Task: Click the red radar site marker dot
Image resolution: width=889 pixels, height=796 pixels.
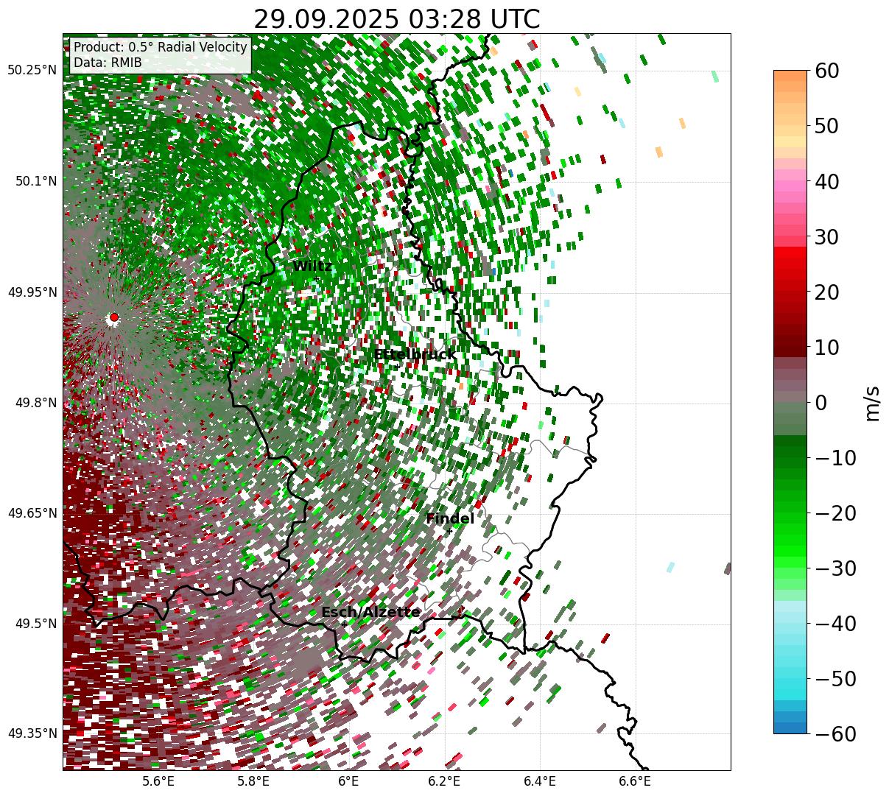Action: (114, 317)
